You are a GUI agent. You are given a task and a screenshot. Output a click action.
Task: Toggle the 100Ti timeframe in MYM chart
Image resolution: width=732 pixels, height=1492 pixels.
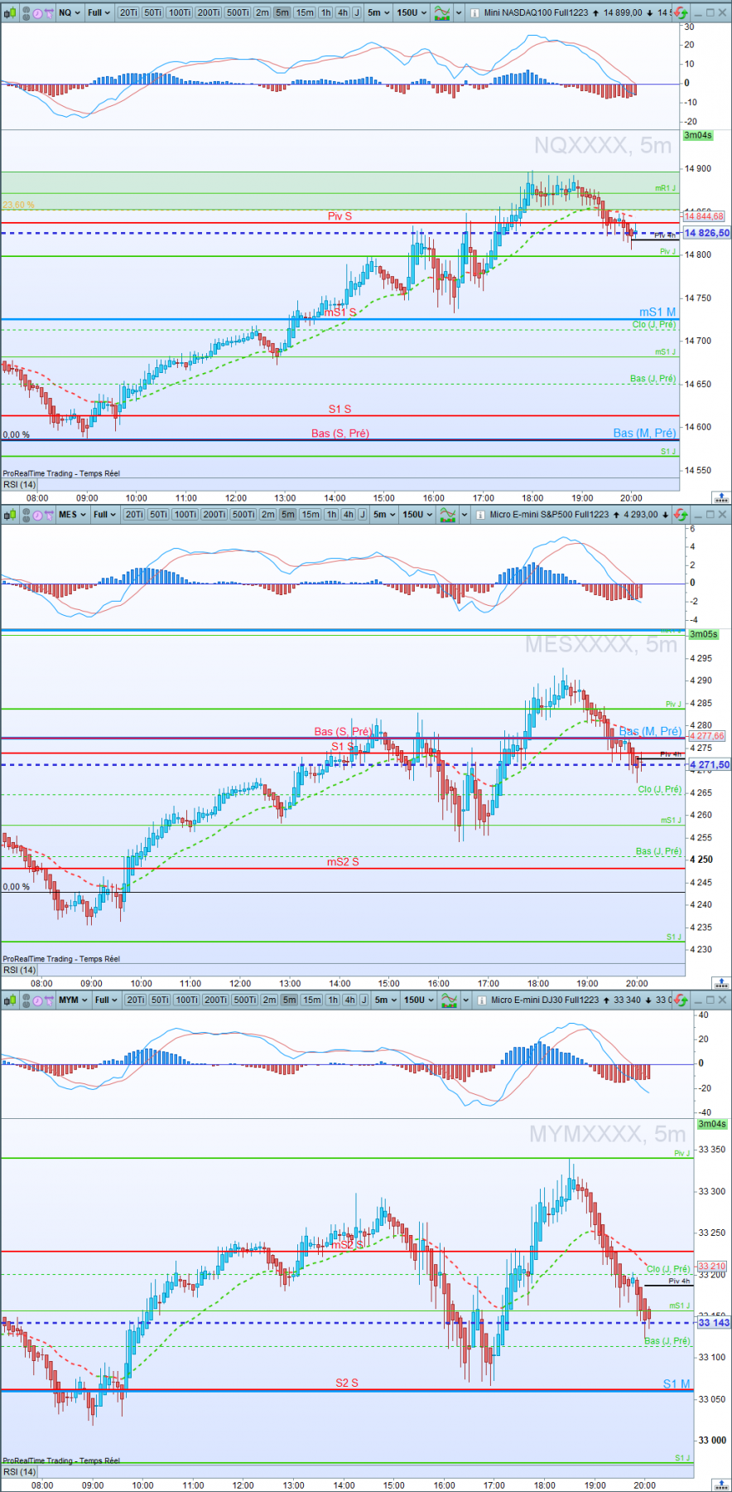coord(187,1000)
